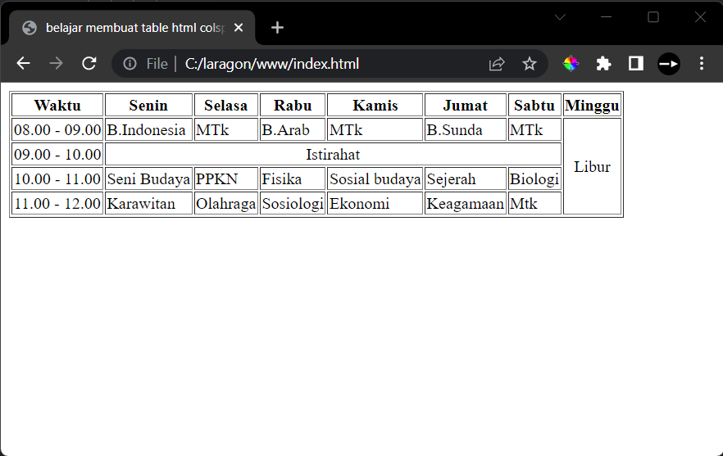
Task: Reload the current page
Action: coord(89,64)
